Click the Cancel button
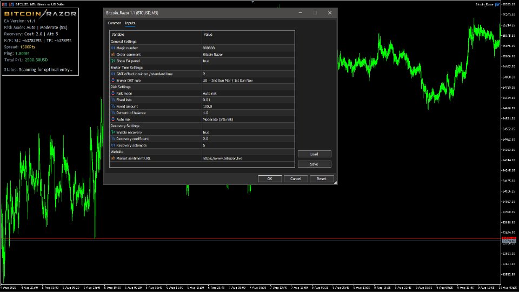This screenshot has height=292, width=519. click(x=296, y=179)
